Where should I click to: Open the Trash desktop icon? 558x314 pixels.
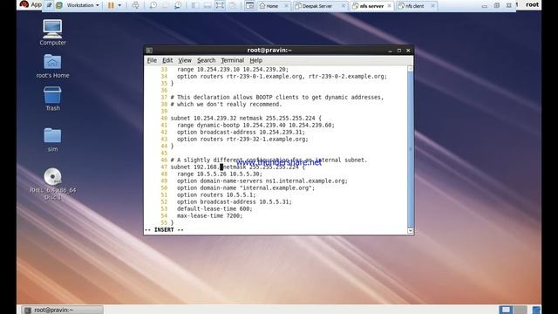(x=52, y=99)
